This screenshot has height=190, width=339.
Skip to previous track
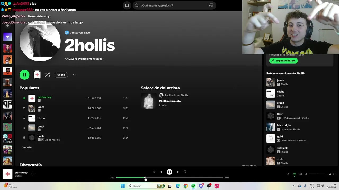click(161, 172)
